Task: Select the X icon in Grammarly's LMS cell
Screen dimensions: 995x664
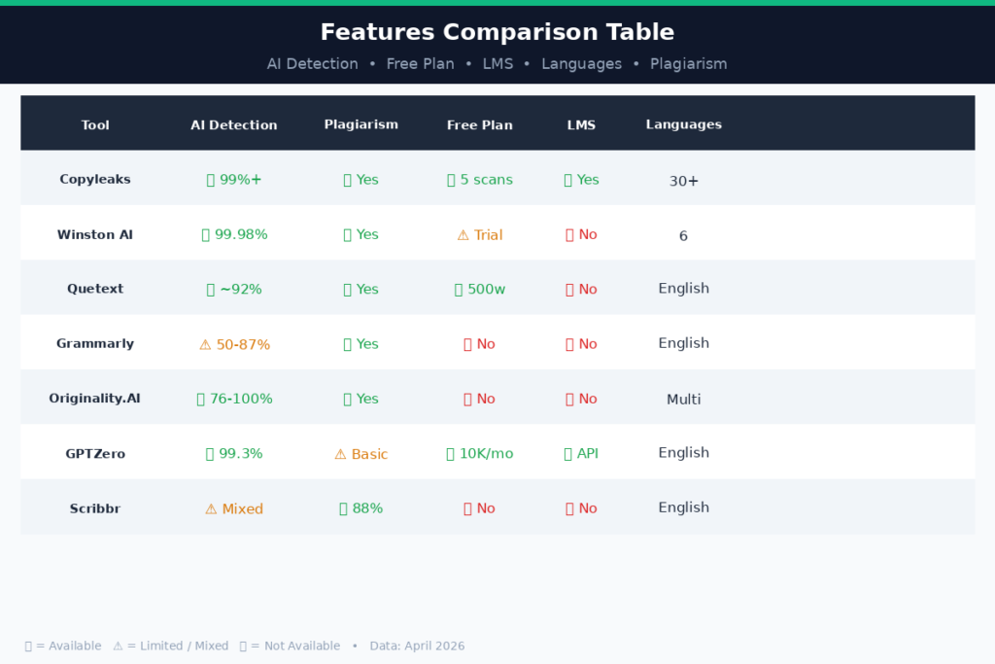Action: coord(568,343)
